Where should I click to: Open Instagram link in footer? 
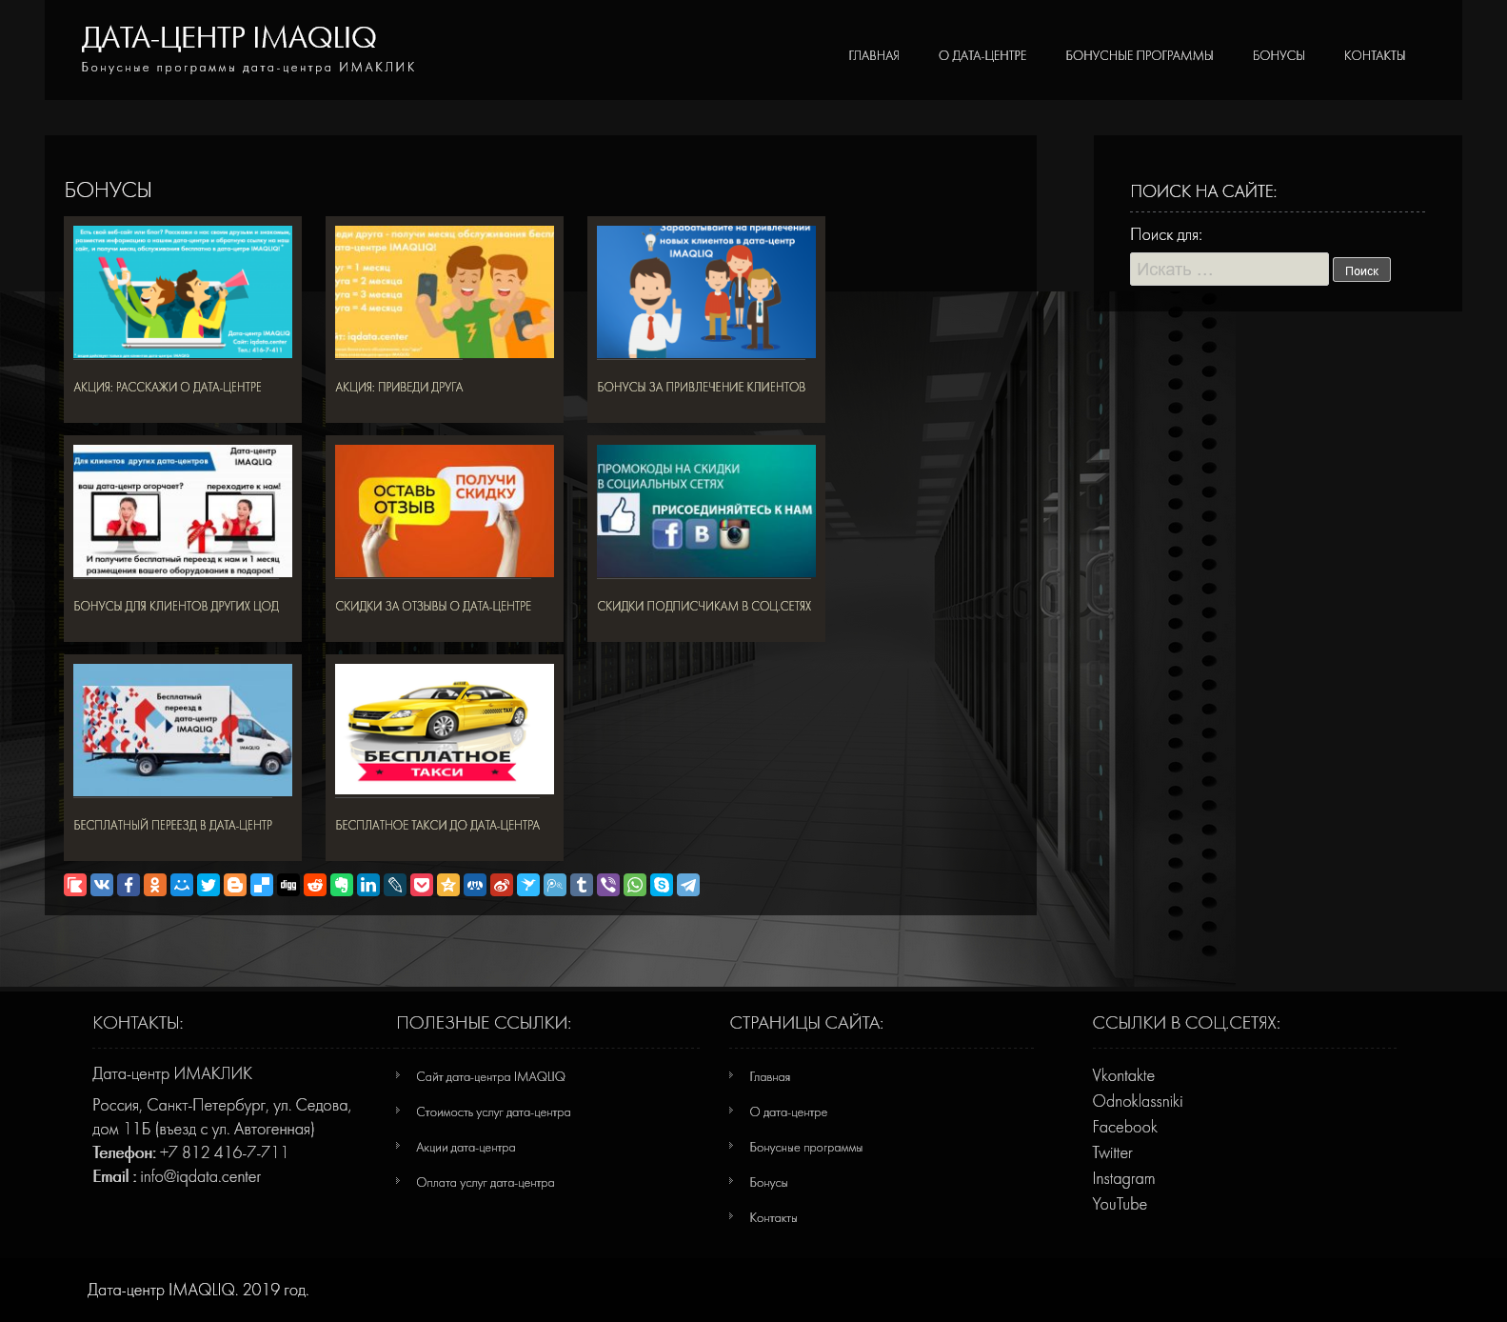(x=1123, y=1178)
